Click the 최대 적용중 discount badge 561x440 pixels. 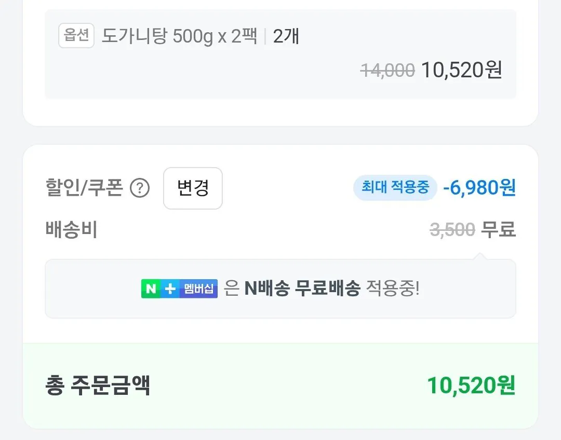click(x=395, y=187)
